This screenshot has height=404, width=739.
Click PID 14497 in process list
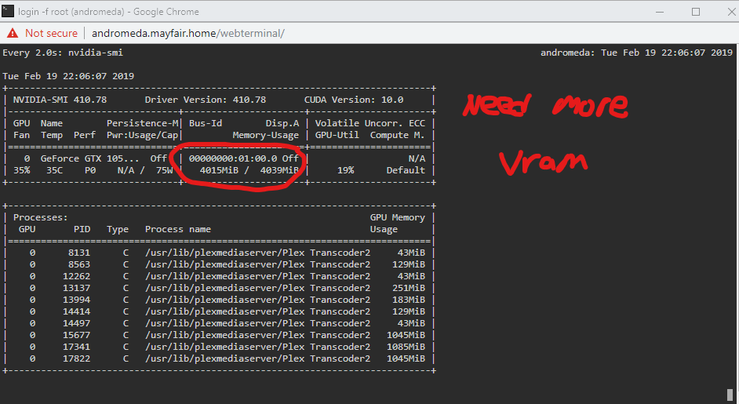pos(76,323)
